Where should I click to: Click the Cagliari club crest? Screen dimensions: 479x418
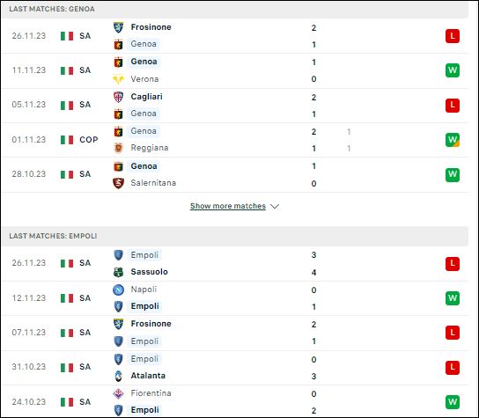[x=118, y=97]
